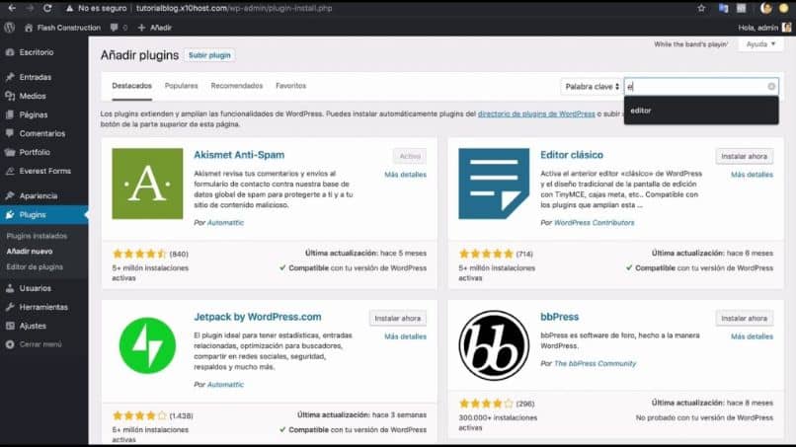Collapse menu with Cerrar menú icon
Image resolution: width=796 pixels, height=447 pixels.
point(10,344)
